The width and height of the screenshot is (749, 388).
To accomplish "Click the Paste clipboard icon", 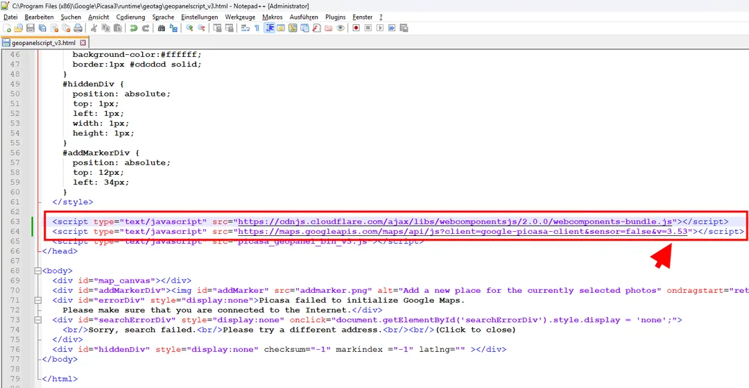I will tap(117, 28).
